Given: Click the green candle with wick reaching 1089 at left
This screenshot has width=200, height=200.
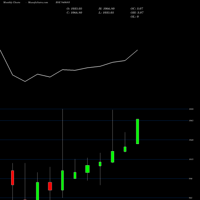Looking at the screenshot, I should (x=62, y=180).
